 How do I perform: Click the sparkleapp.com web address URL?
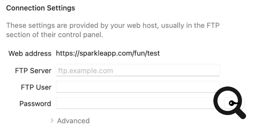(108, 53)
